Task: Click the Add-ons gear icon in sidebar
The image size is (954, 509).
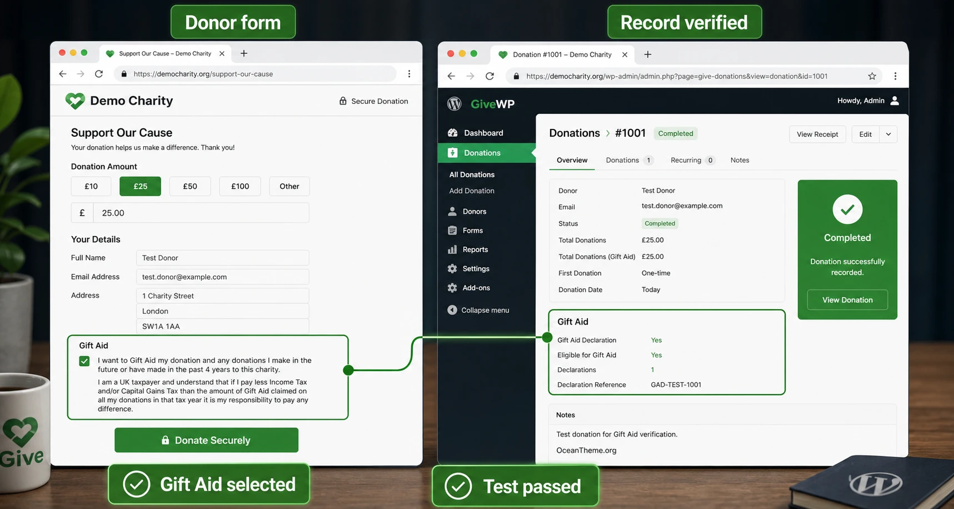Action: [452, 288]
